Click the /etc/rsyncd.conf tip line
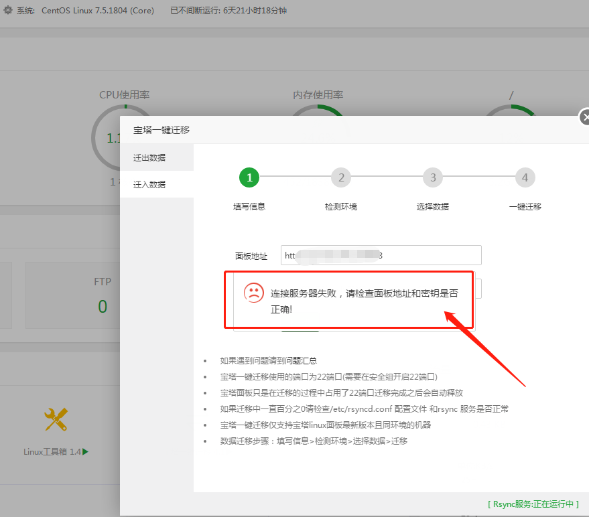The image size is (589, 517). pyautogui.click(x=365, y=409)
